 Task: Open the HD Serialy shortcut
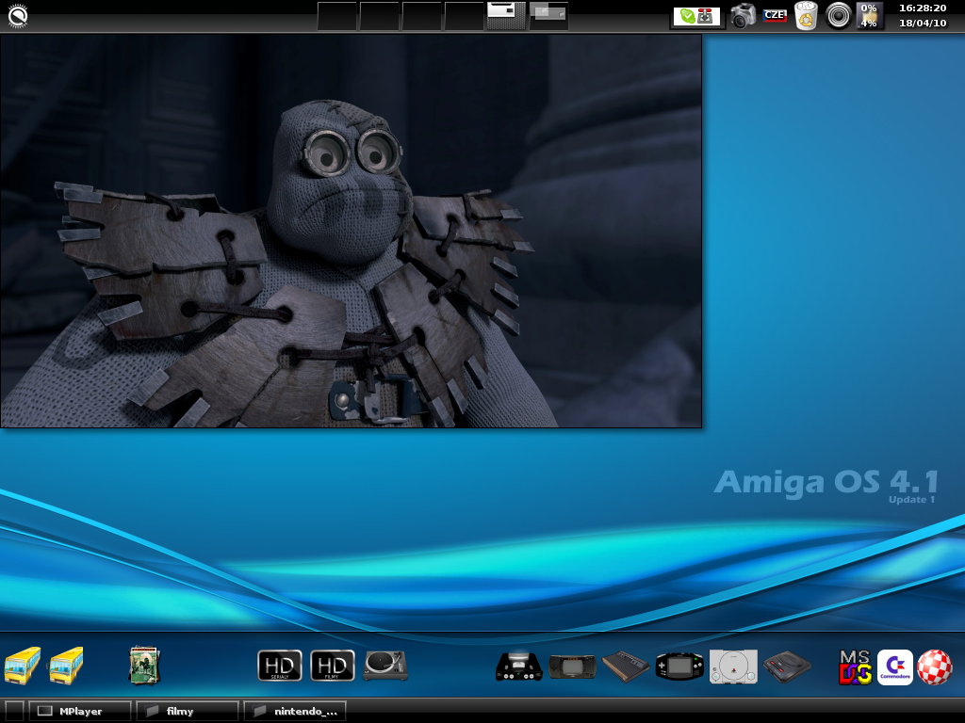tap(279, 666)
